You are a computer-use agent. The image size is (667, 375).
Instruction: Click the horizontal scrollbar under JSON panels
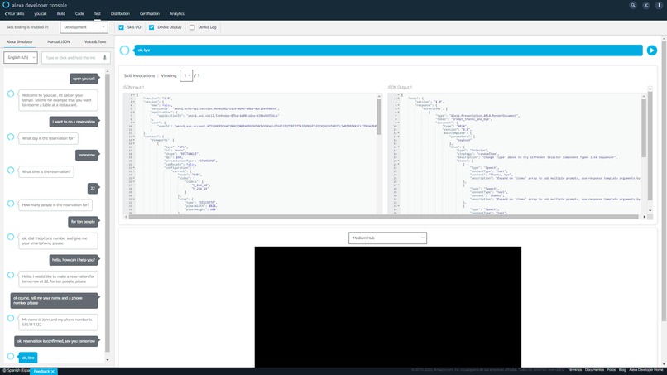(x=383, y=217)
